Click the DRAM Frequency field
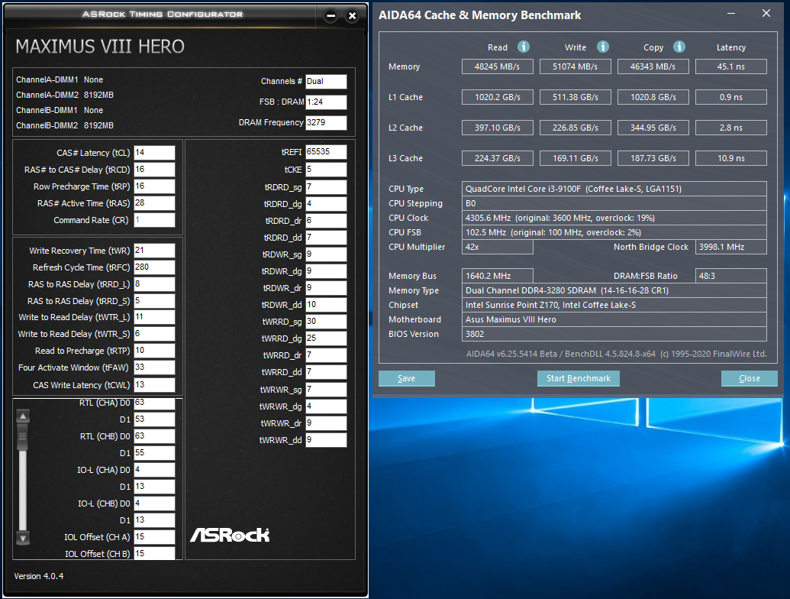 (326, 122)
